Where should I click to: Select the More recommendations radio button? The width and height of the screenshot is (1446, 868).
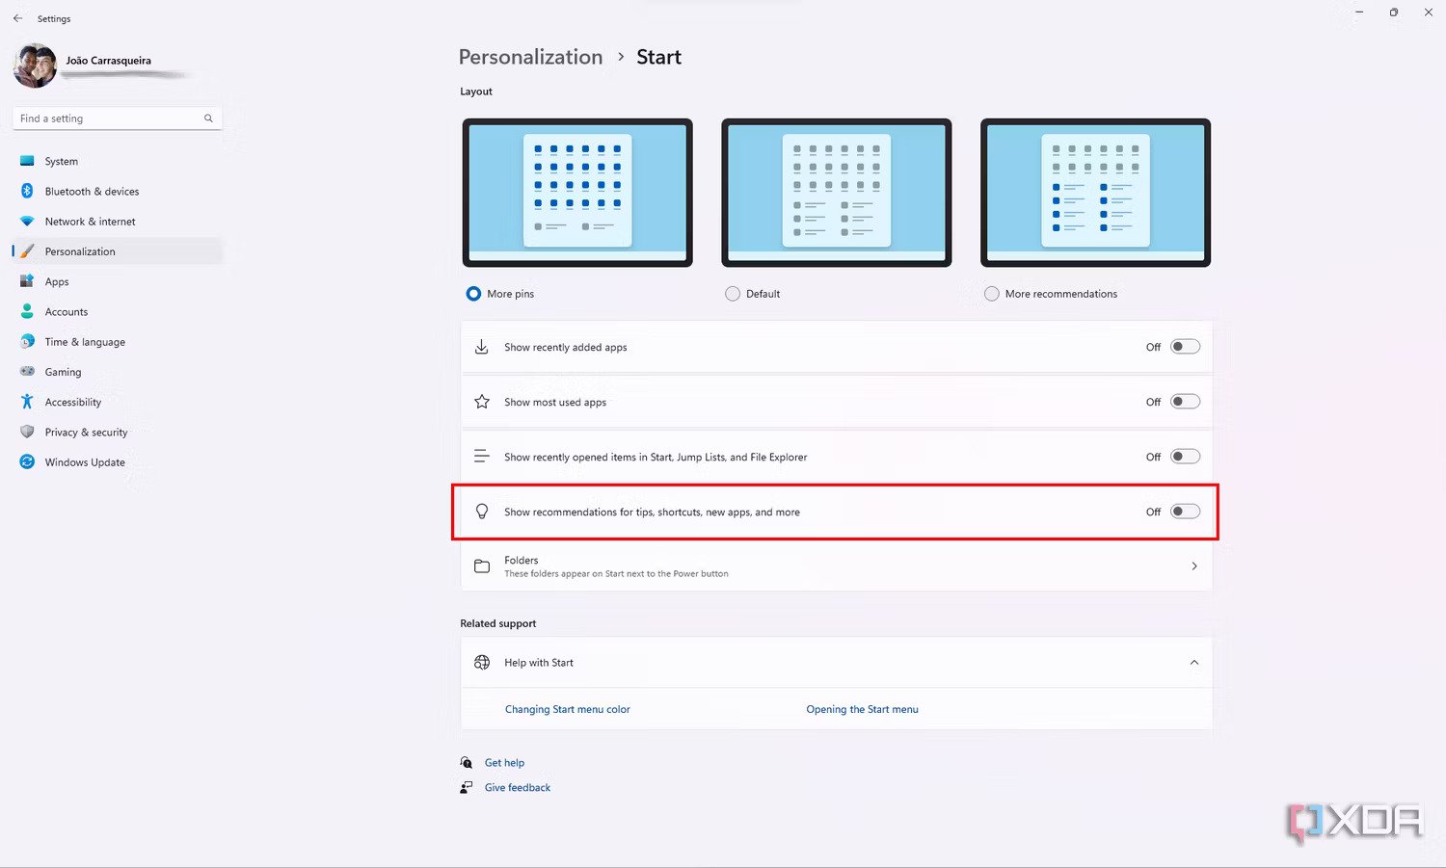click(992, 294)
